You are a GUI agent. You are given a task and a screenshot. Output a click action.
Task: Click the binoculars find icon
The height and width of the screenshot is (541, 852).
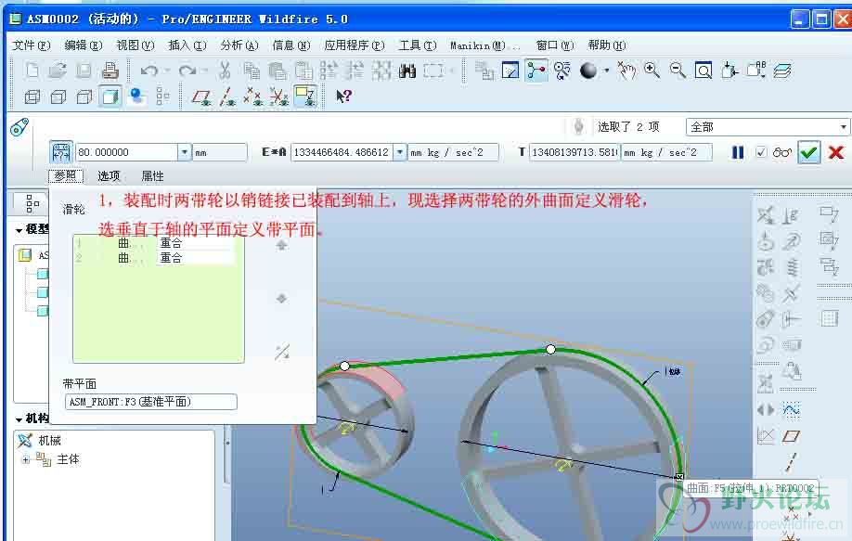(x=407, y=71)
